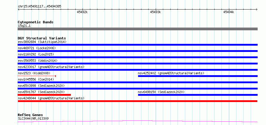Image resolution: width=266 pixels, height=125 pixels.
Task: Select the blue bar under nsv1160292
Action: click(x=137, y=57)
